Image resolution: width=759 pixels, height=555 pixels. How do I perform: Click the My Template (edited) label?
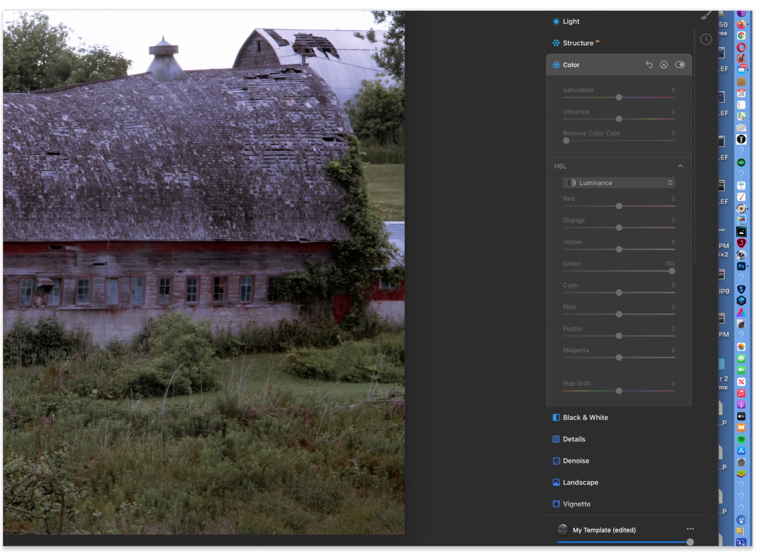[604, 530]
